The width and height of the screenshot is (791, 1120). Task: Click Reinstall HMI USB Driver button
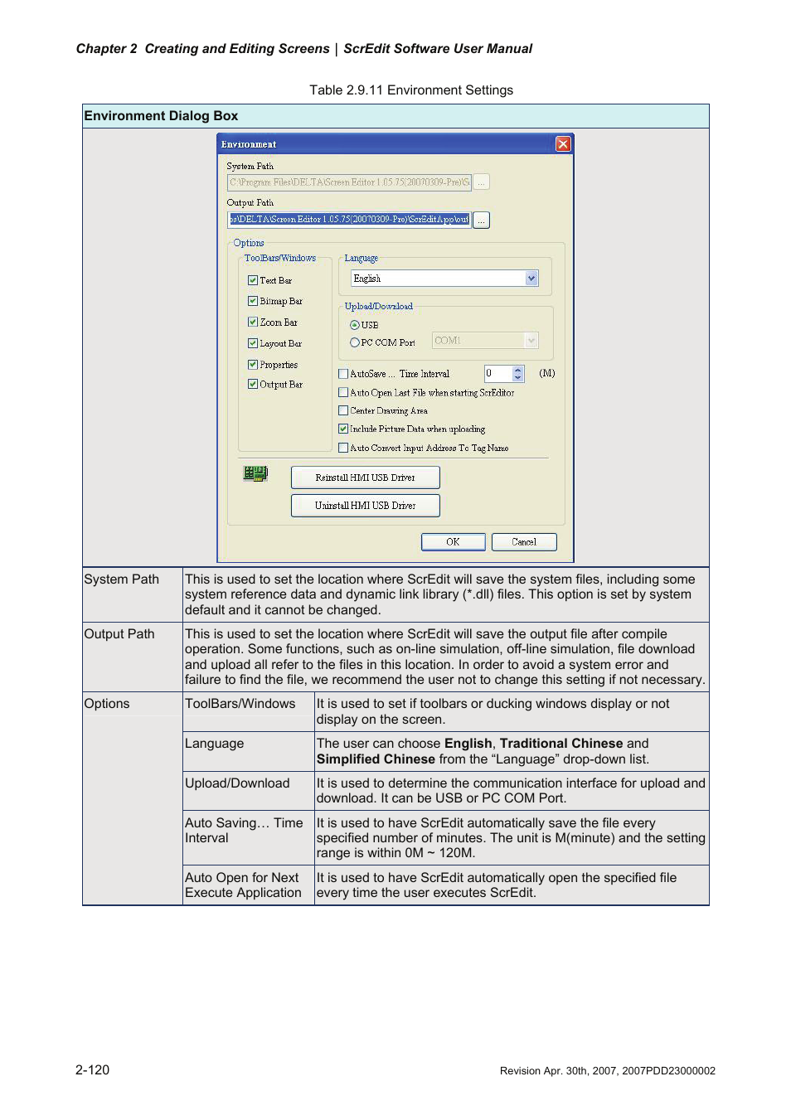pyautogui.click(x=366, y=478)
